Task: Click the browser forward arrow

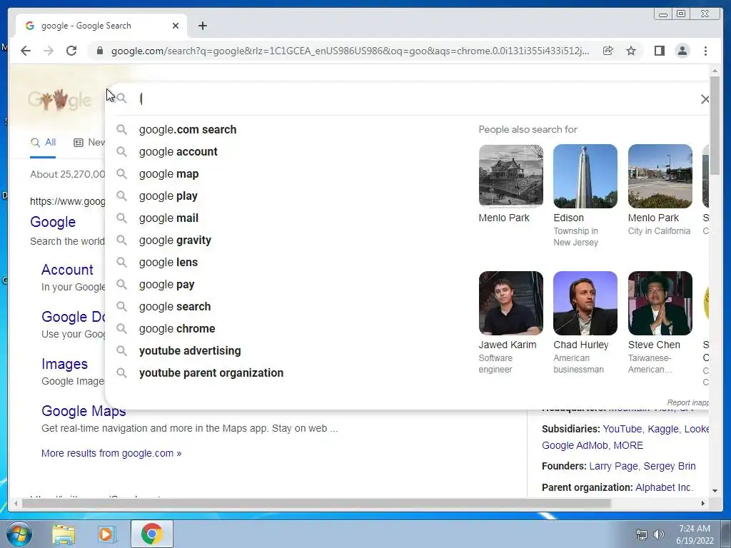Action: click(x=49, y=51)
